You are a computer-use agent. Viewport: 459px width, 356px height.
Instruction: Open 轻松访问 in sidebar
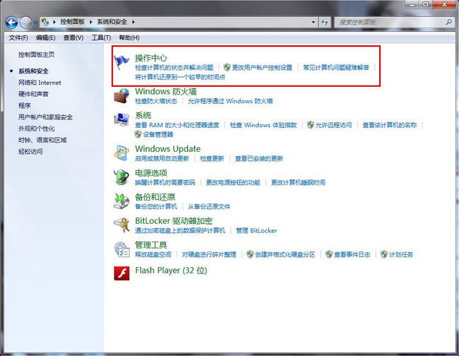(30, 151)
